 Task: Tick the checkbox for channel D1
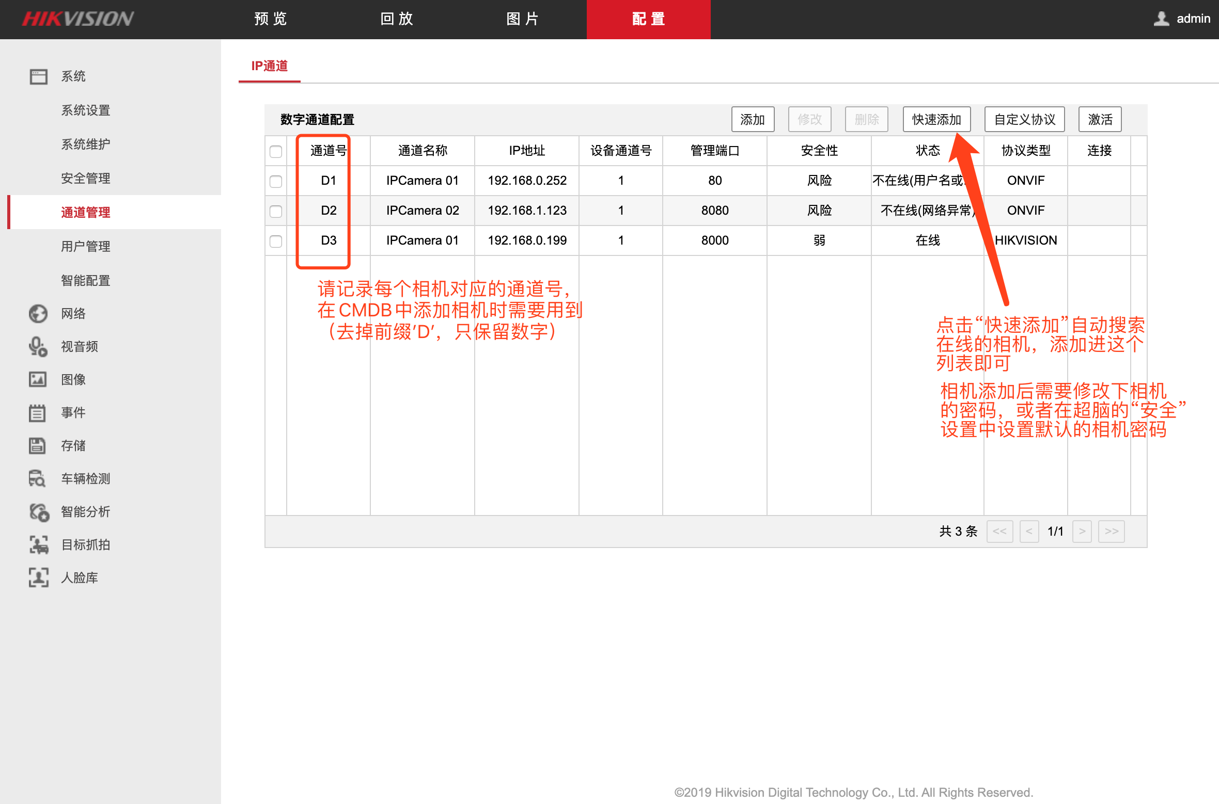276,181
